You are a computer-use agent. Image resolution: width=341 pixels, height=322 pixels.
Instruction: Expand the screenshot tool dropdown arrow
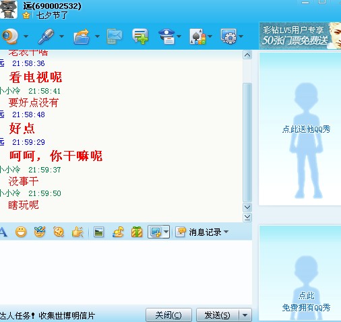coord(166,232)
